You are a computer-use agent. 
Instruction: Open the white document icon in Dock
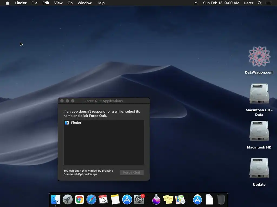point(209,199)
